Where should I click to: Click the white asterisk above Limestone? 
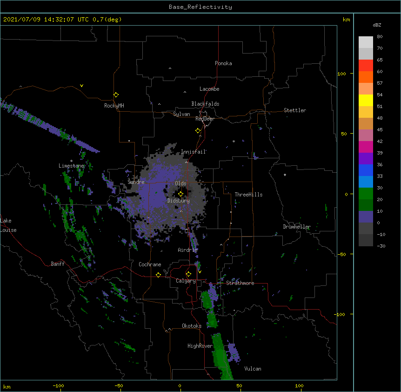pyautogui.click(x=71, y=161)
